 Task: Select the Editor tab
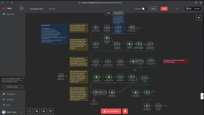(x=109, y=13)
